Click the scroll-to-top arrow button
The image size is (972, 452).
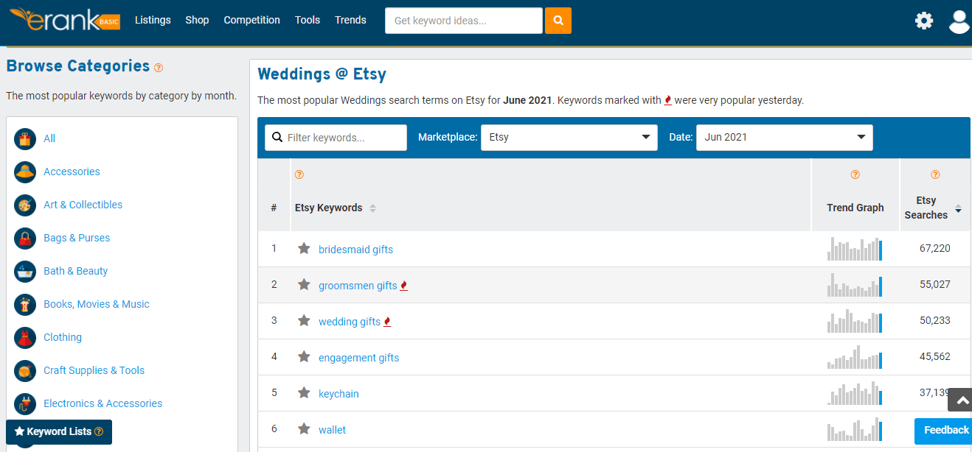point(960,400)
